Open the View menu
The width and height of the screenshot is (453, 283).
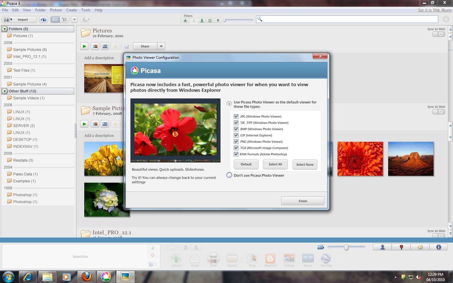[x=27, y=10]
